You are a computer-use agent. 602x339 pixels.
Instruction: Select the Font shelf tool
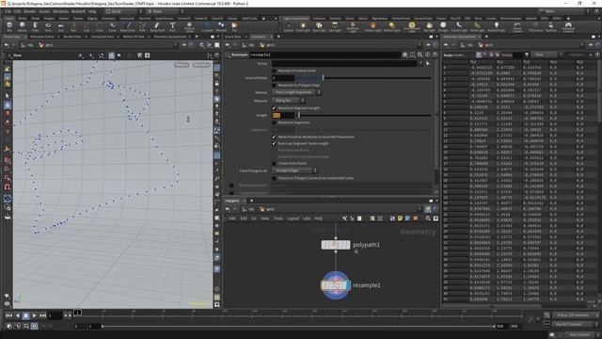coord(172,26)
